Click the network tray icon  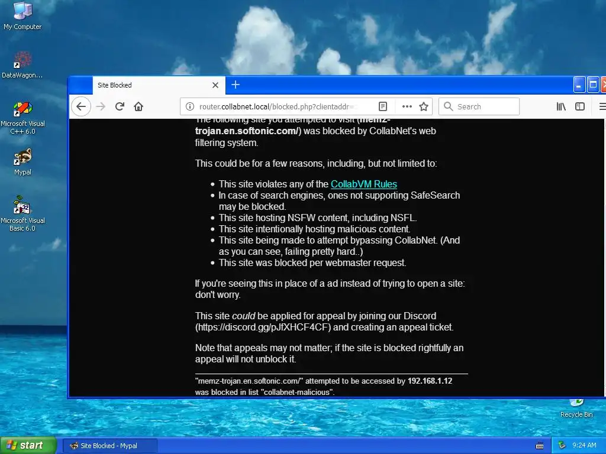[562, 446]
